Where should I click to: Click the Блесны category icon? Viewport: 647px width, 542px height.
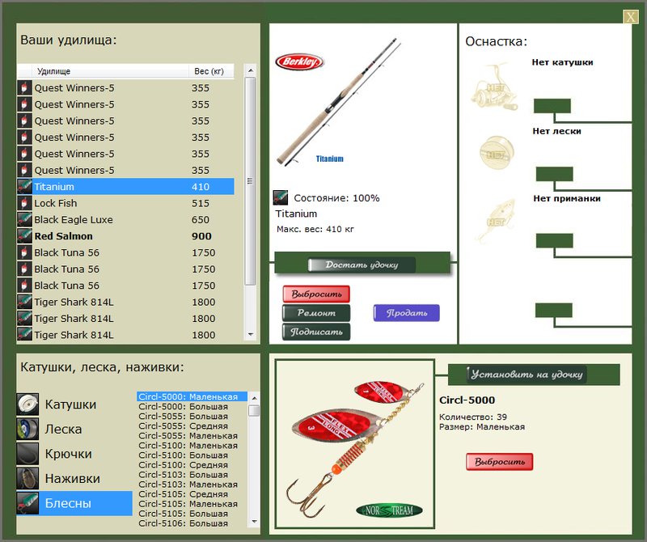[x=27, y=503]
